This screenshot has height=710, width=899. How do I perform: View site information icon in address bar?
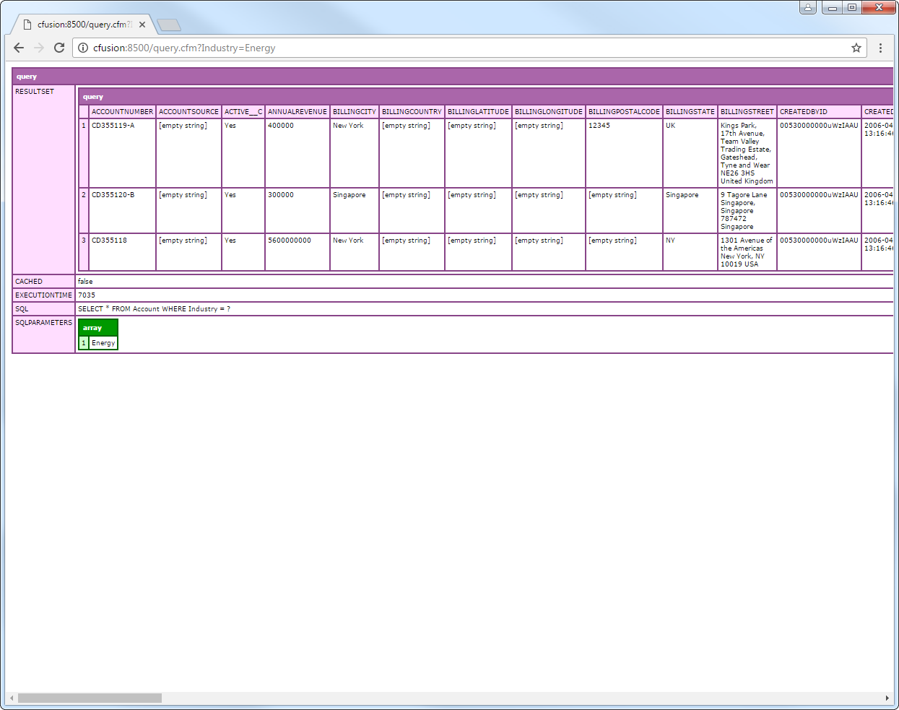[x=83, y=48]
